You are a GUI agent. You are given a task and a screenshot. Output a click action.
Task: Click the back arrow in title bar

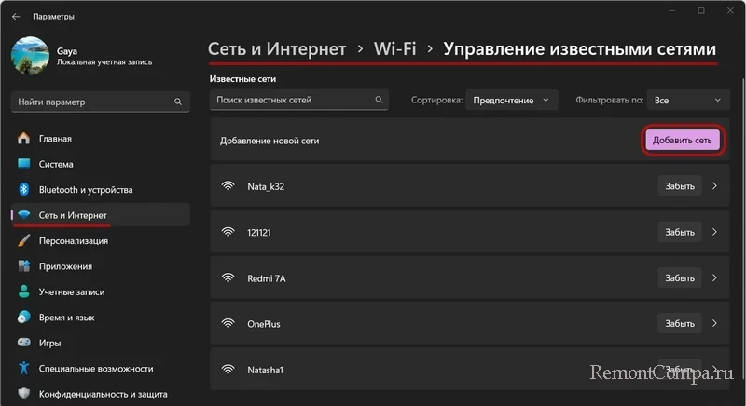[16, 16]
